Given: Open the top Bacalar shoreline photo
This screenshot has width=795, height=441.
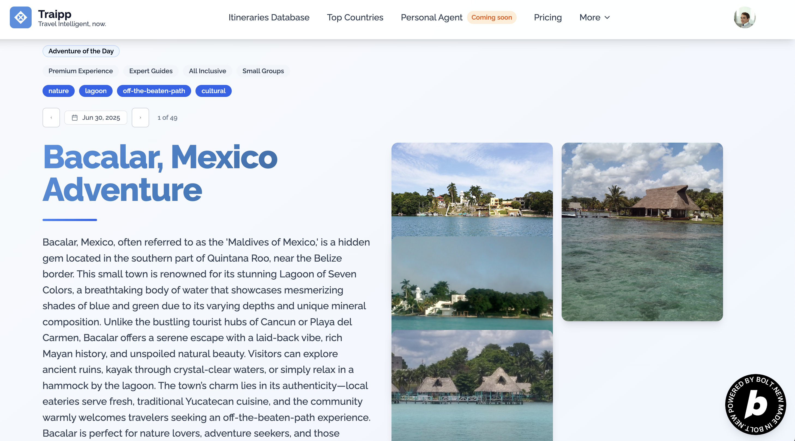Looking at the screenshot, I should coord(472,189).
